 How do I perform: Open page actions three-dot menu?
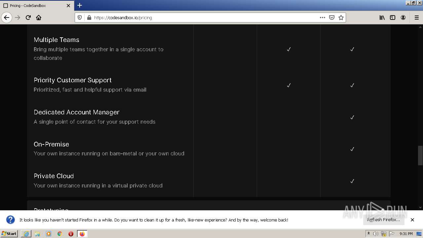point(323,18)
